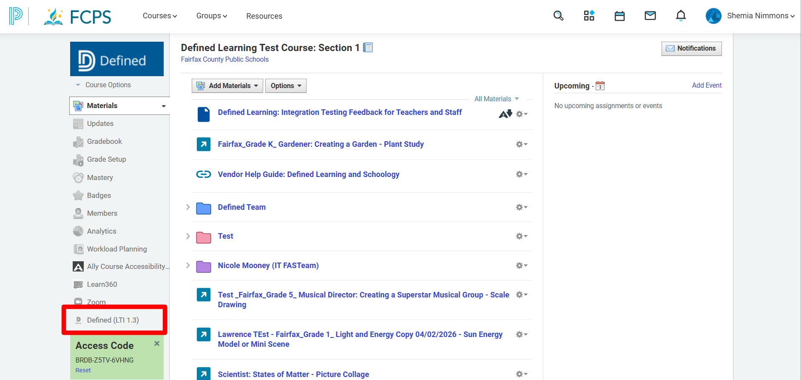
Task: Open the messages envelope icon
Action: point(650,16)
